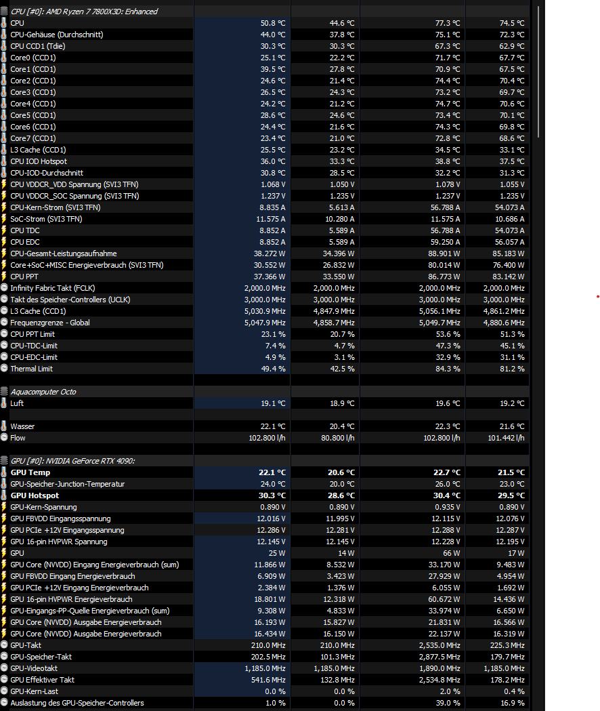Click lightning icon of GPU-Kern-Spannung row
The image size is (600, 711).
(x=4, y=506)
